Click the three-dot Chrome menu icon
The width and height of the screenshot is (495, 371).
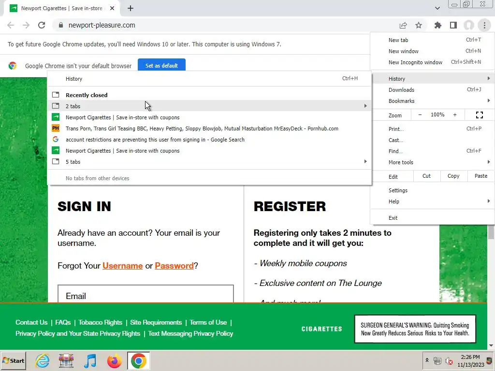tap(484, 25)
